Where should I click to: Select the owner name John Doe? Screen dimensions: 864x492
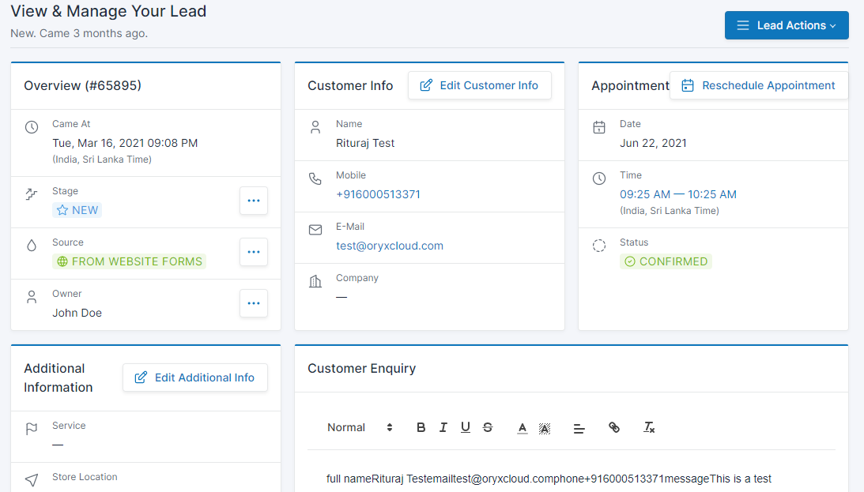pyautogui.click(x=77, y=314)
